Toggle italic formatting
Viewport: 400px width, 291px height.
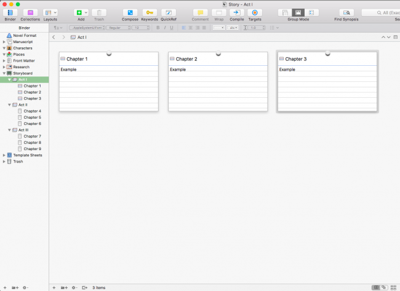[165, 28]
